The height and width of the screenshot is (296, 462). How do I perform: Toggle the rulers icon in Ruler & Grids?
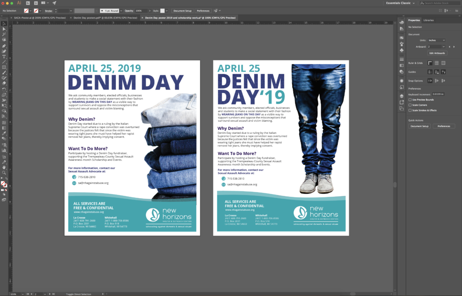pos(430,63)
